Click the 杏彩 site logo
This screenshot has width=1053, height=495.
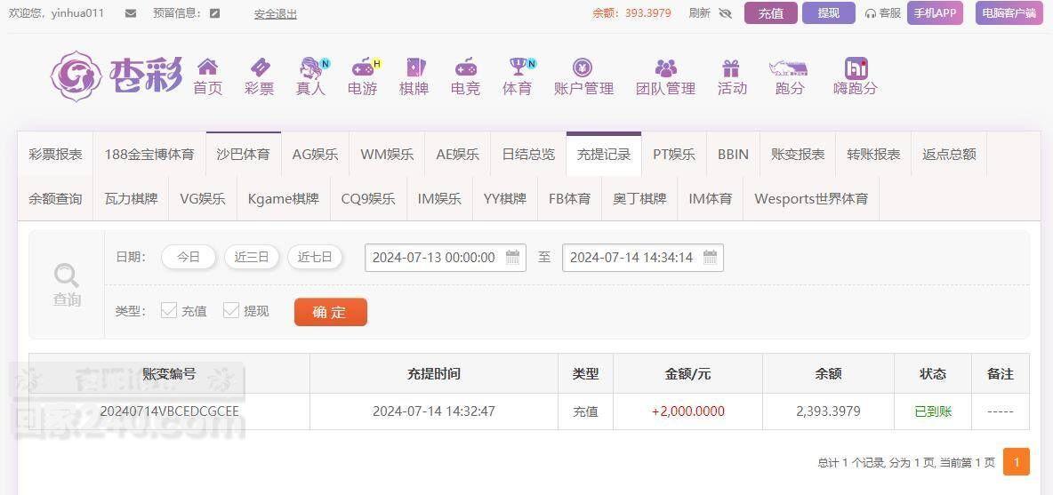coord(117,76)
